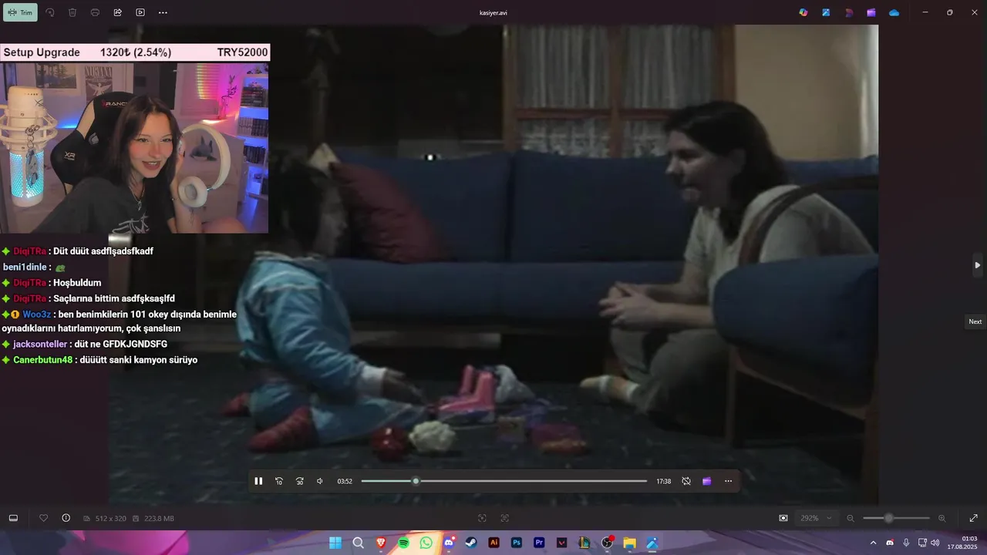This screenshot has height=555, width=987.
Task: Click the second disabled scan icon in the bottom bar center
Action: [505, 518]
